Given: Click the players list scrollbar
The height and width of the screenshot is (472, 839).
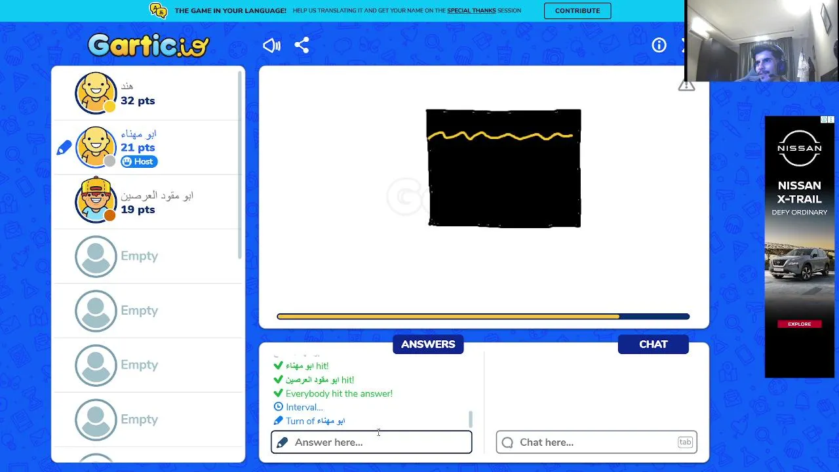Looking at the screenshot, I should coord(240,164).
